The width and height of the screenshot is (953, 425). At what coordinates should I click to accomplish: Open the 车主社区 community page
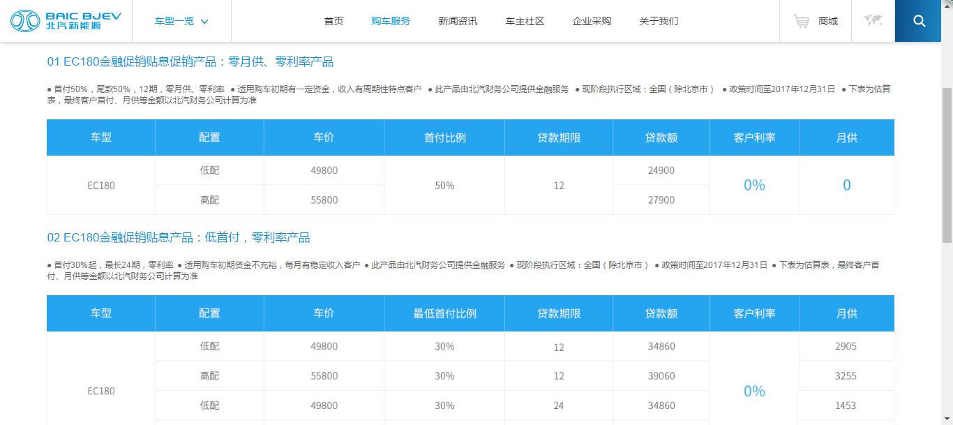524,21
